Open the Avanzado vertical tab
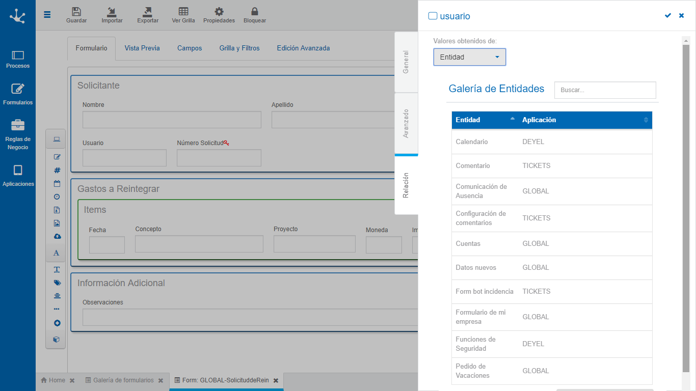The image size is (696, 391). 406,123
